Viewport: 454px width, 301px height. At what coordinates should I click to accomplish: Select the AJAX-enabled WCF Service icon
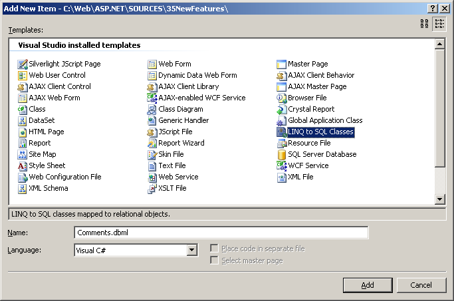click(x=152, y=98)
